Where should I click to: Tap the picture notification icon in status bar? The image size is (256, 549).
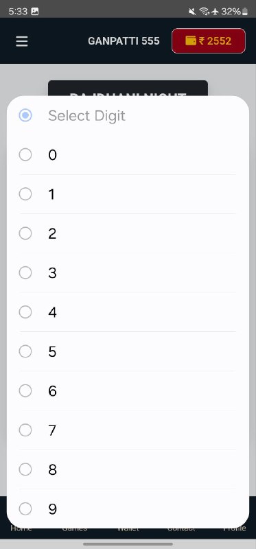pos(35,12)
